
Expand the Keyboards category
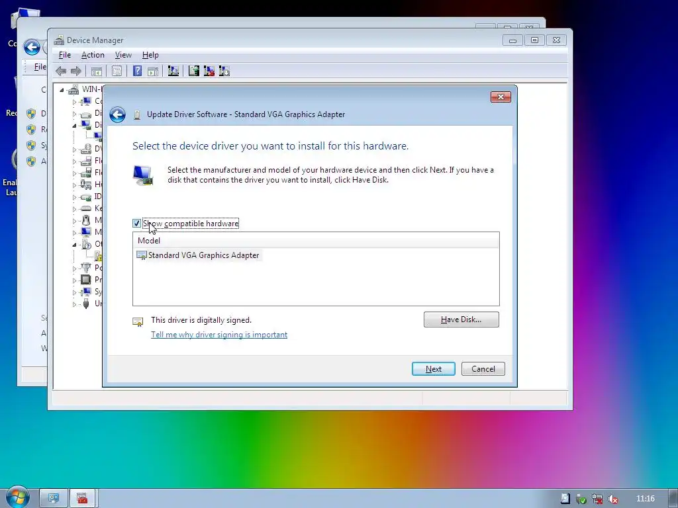coord(74,208)
